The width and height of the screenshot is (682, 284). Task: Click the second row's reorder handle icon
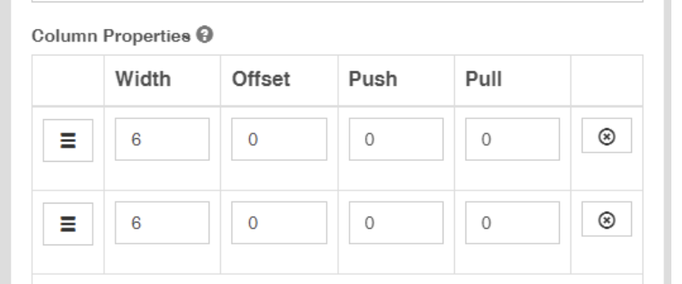click(x=68, y=224)
